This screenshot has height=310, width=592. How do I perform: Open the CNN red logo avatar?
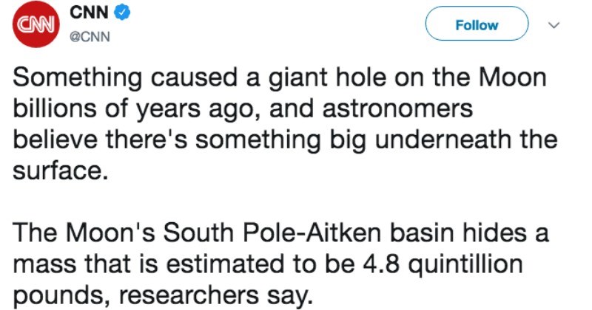point(36,24)
